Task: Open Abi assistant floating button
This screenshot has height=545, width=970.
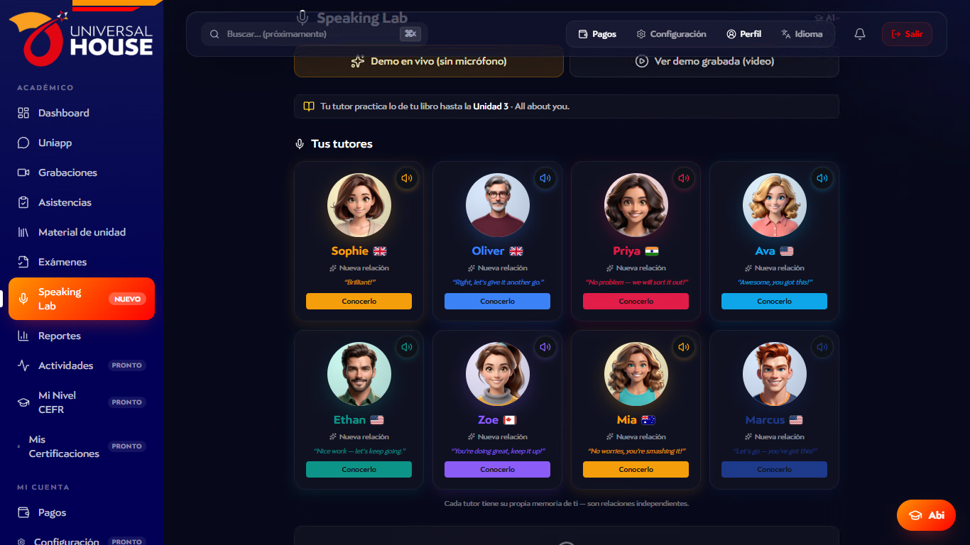Action: pos(926,515)
